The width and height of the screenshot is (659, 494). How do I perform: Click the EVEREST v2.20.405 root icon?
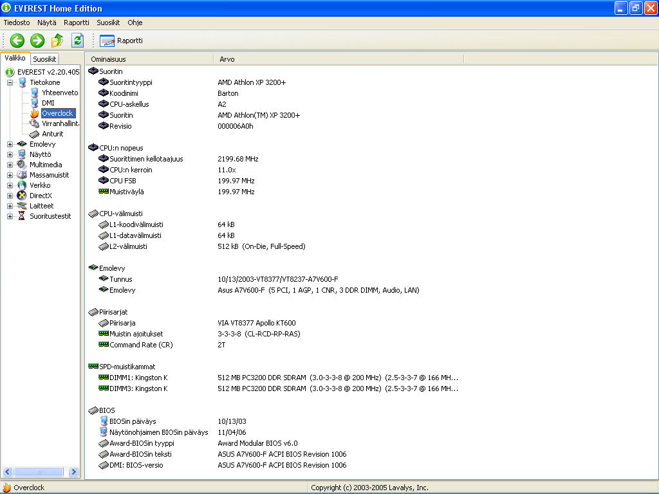pos(9,72)
